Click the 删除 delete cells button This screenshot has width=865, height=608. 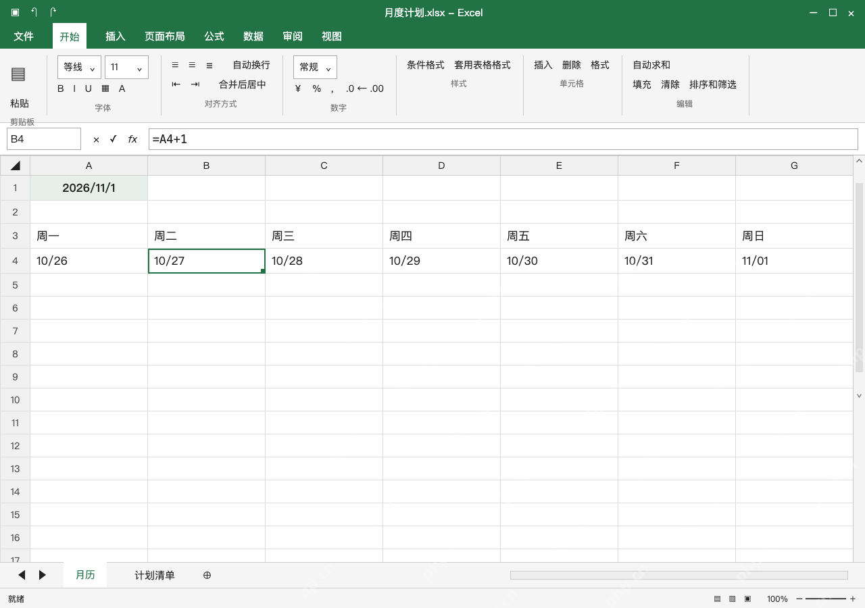572,65
